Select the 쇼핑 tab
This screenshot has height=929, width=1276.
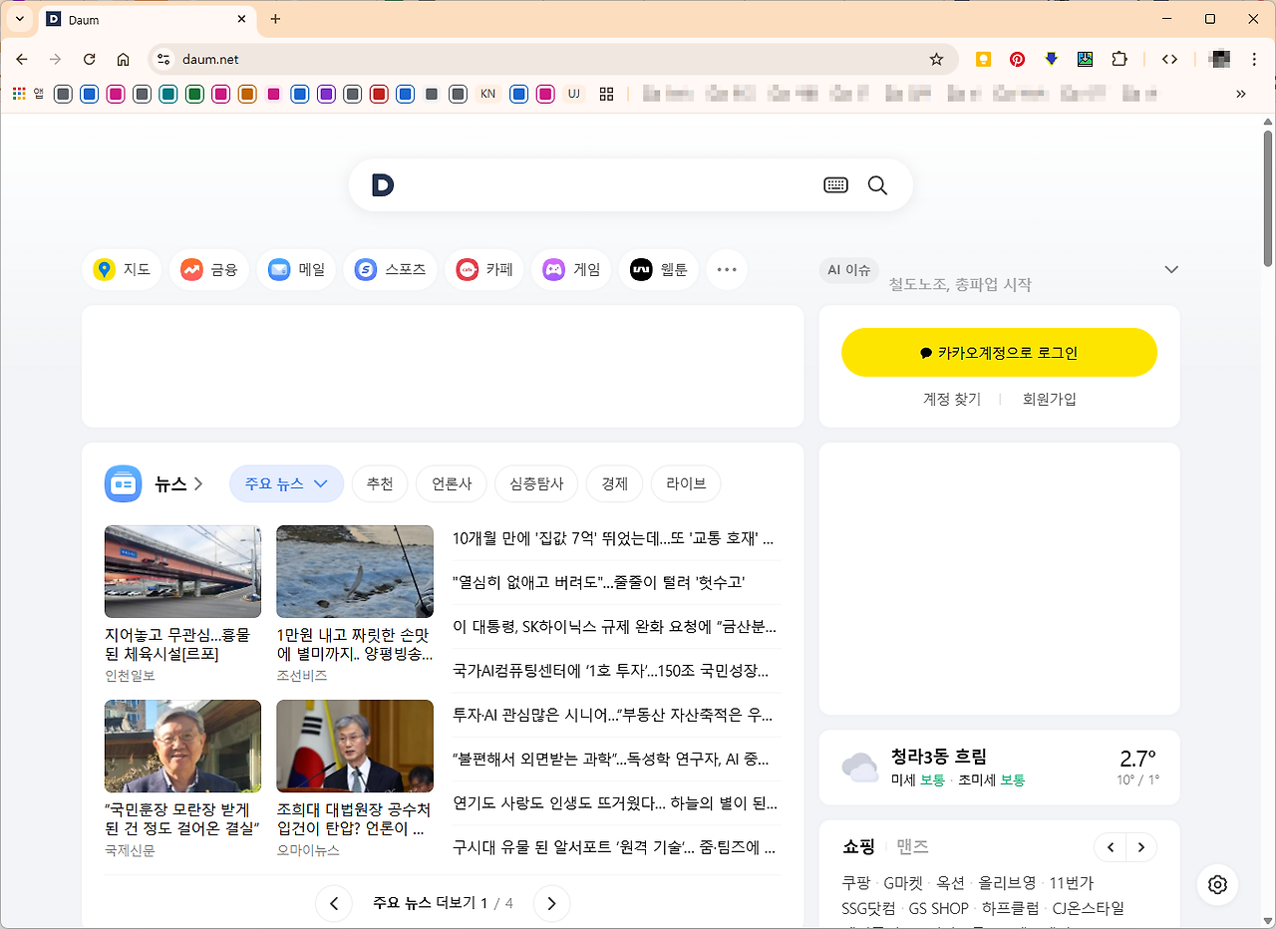(x=858, y=846)
